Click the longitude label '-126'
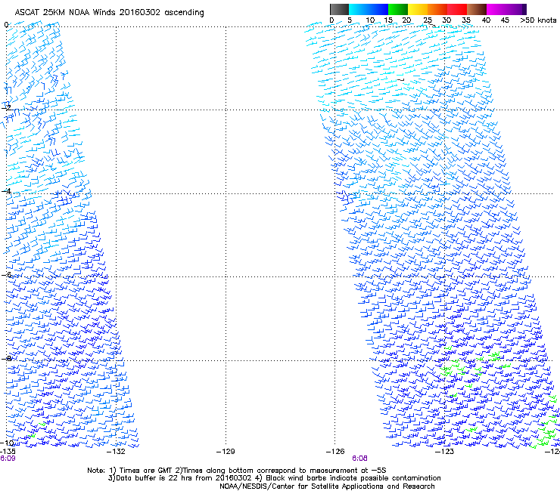560x491 pixels. coord(335,452)
